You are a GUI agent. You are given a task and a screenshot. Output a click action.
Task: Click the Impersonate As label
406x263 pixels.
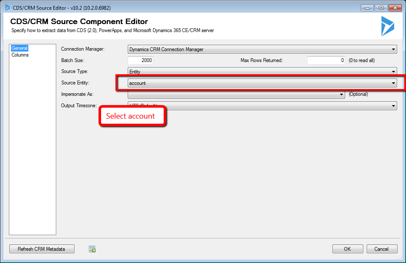point(77,94)
